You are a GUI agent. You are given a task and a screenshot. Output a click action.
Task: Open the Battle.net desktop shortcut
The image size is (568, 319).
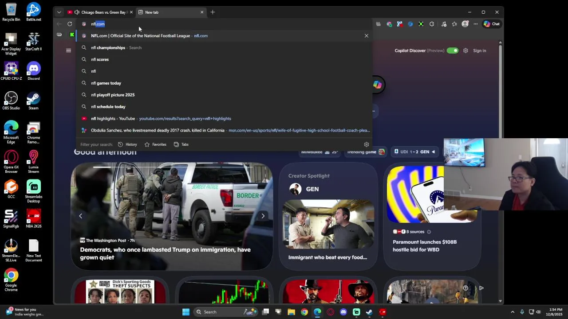click(x=33, y=12)
